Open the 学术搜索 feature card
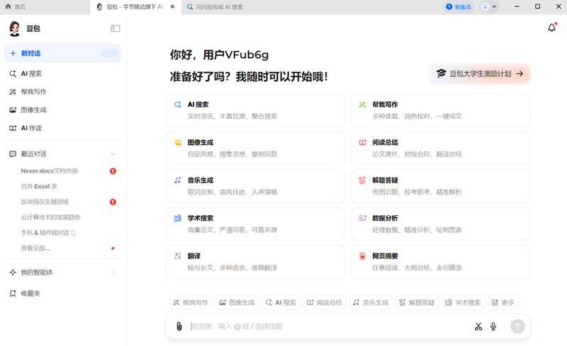The width and height of the screenshot is (567, 346). pos(256,224)
